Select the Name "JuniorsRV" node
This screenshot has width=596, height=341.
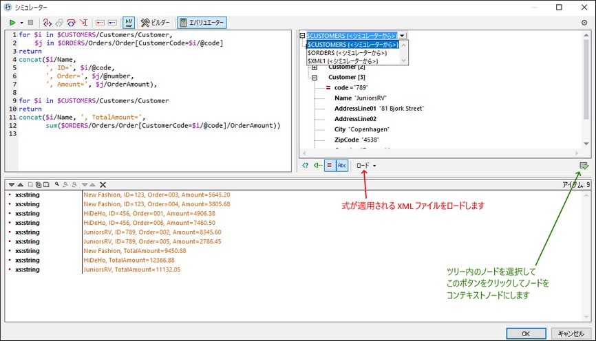361,98
